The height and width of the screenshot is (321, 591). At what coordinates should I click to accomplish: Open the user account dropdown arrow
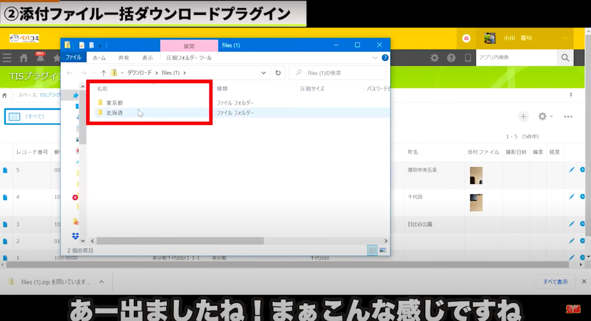(565, 38)
